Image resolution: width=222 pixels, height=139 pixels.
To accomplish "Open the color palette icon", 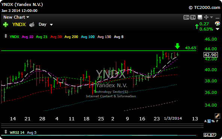I will 217,23.
